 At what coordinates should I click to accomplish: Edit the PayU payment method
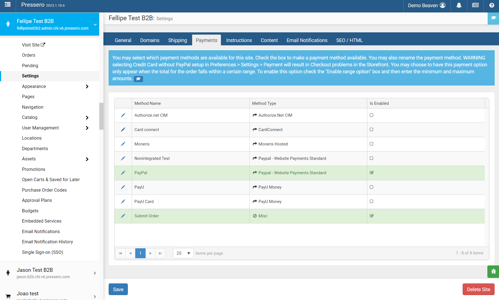123,187
